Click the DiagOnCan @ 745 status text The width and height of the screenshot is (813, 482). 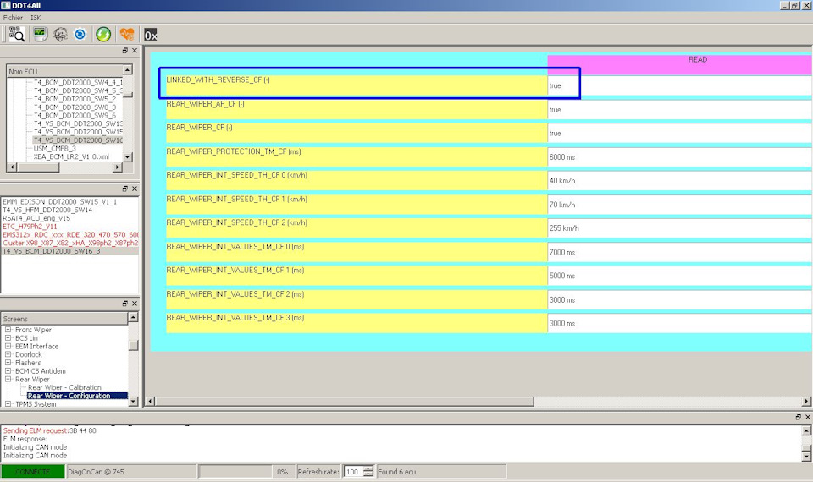pyautogui.click(x=96, y=472)
